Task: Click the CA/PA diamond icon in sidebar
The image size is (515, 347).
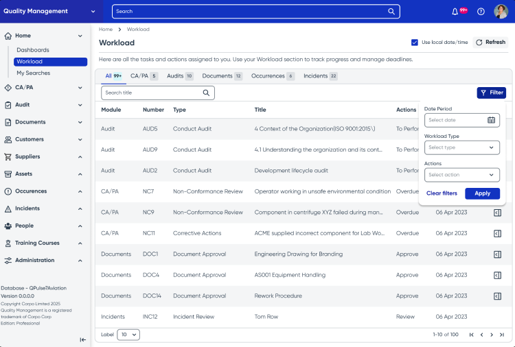Action: click(8, 88)
